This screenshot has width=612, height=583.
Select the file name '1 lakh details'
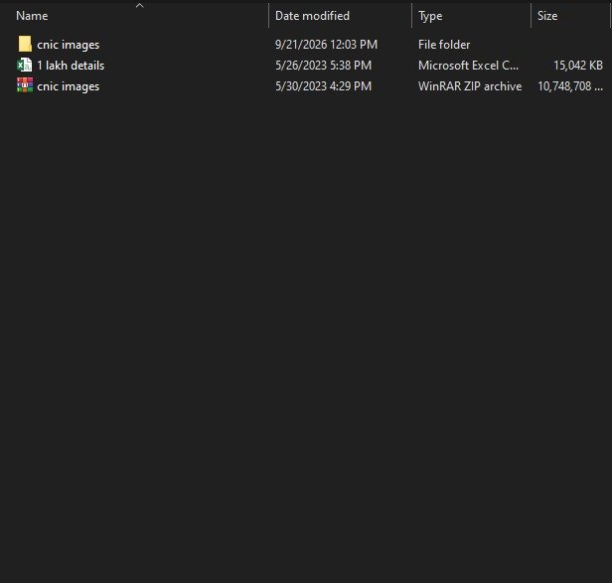pyautogui.click(x=71, y=66)
